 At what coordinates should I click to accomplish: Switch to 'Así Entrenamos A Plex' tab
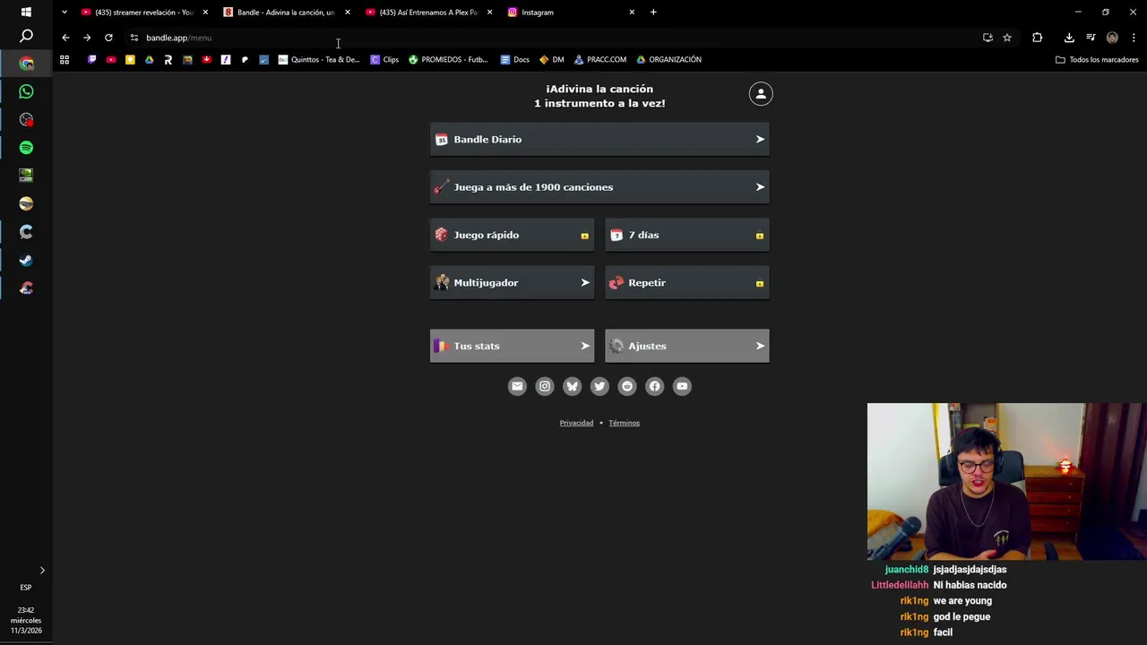click(x=428, y=13)
